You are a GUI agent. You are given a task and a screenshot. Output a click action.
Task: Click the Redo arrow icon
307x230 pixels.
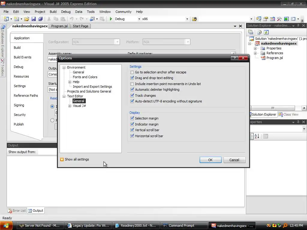click(82, 19)
